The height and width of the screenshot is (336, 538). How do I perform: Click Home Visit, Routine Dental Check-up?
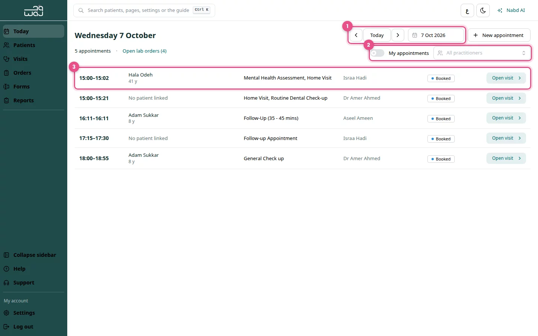pos(285,98)
